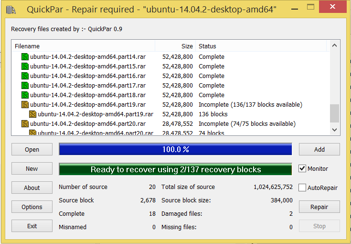Select the indented part19.rar child filename

96,114
